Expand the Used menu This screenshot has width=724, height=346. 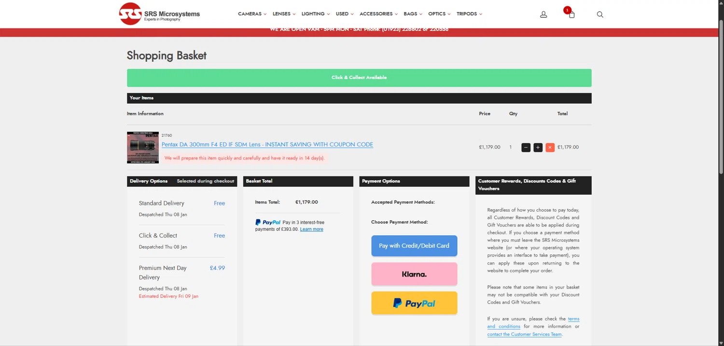tap(345, 14)
